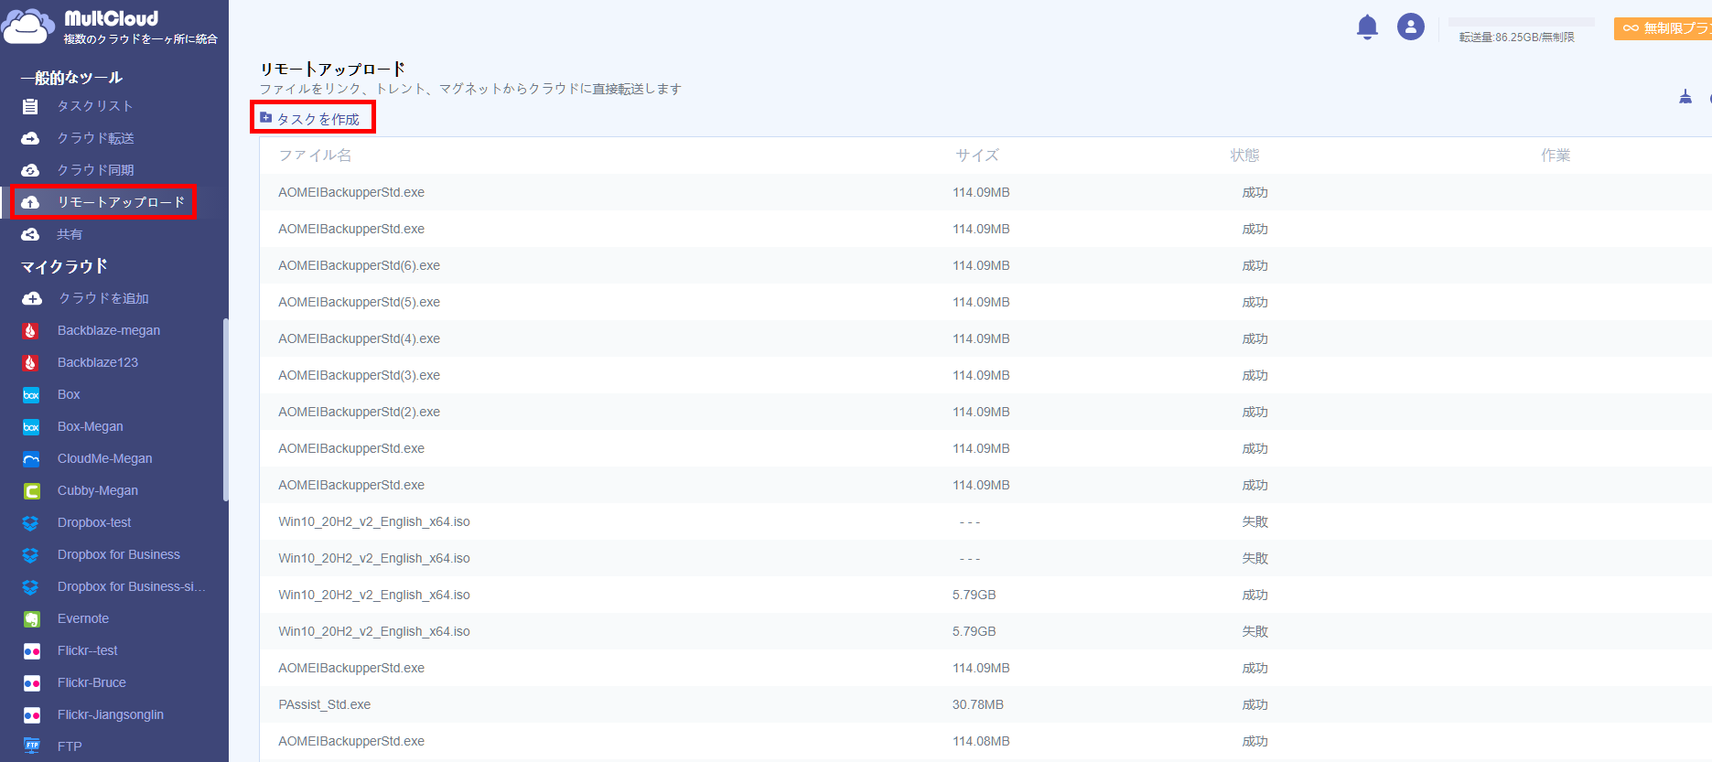
Task: Click 成功 status of AOMEIBackupperStd(6).exe
Action: tap(1254, 265)
